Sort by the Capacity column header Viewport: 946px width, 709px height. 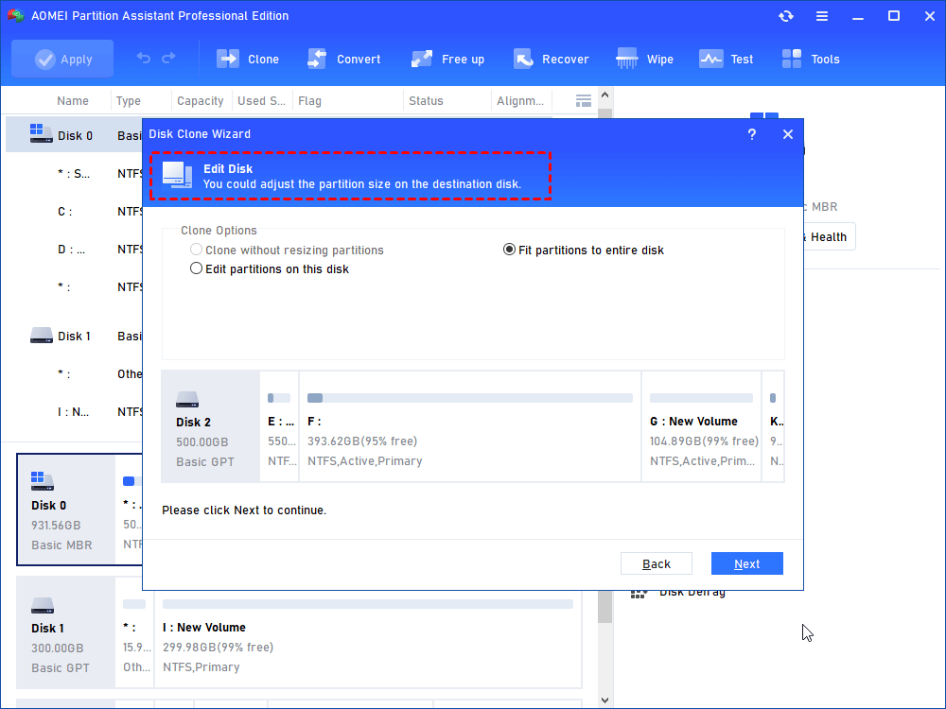click(201, 101)
